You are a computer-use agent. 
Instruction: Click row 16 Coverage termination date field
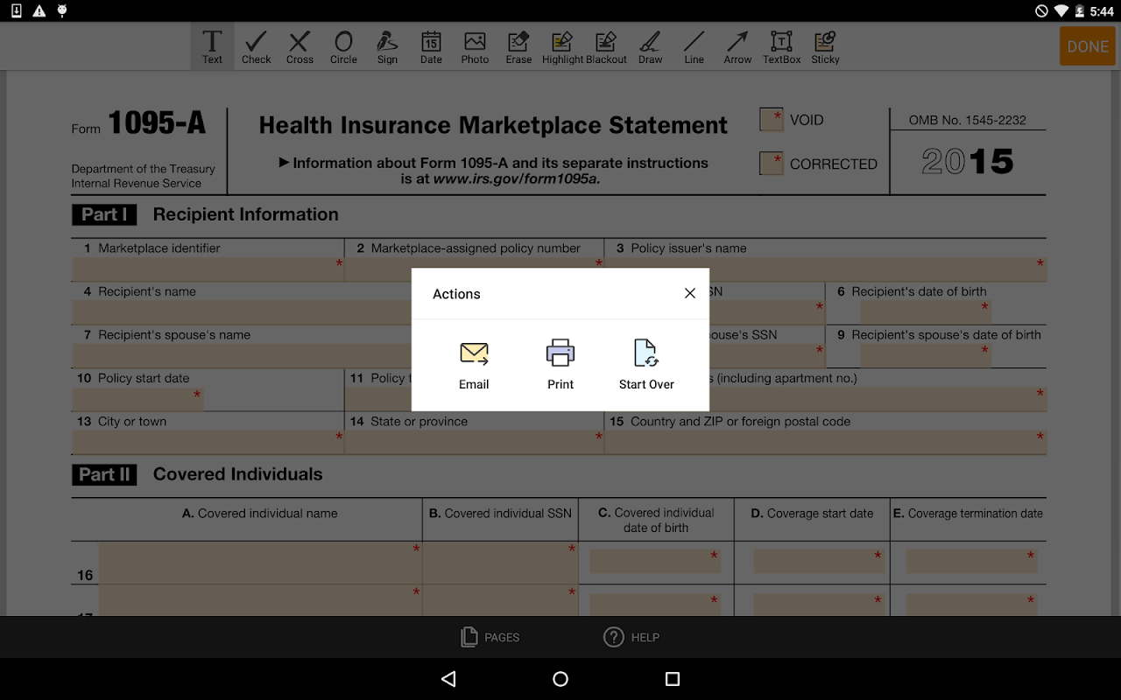click(972, 562)
